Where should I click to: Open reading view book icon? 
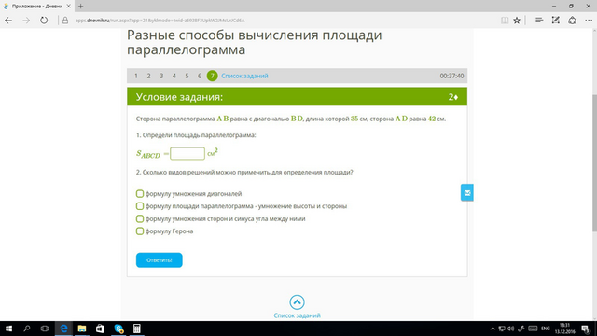pyautogui.click(x=505, y=21)
